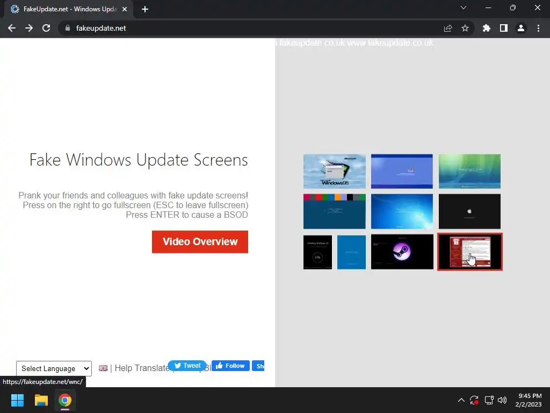Viewport: 550px width, 413px height.
Task: Open the tab search chevron in title bar
Action: pos(464,8)
